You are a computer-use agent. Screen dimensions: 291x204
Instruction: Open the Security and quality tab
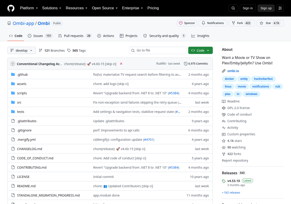click(164, 36)
